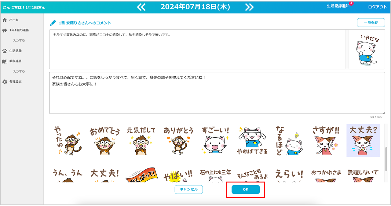The height and width of the screenshot is (206, 391).
Task: Click 入力する under 1年1組の連絡
Action: tap(19, 40)
